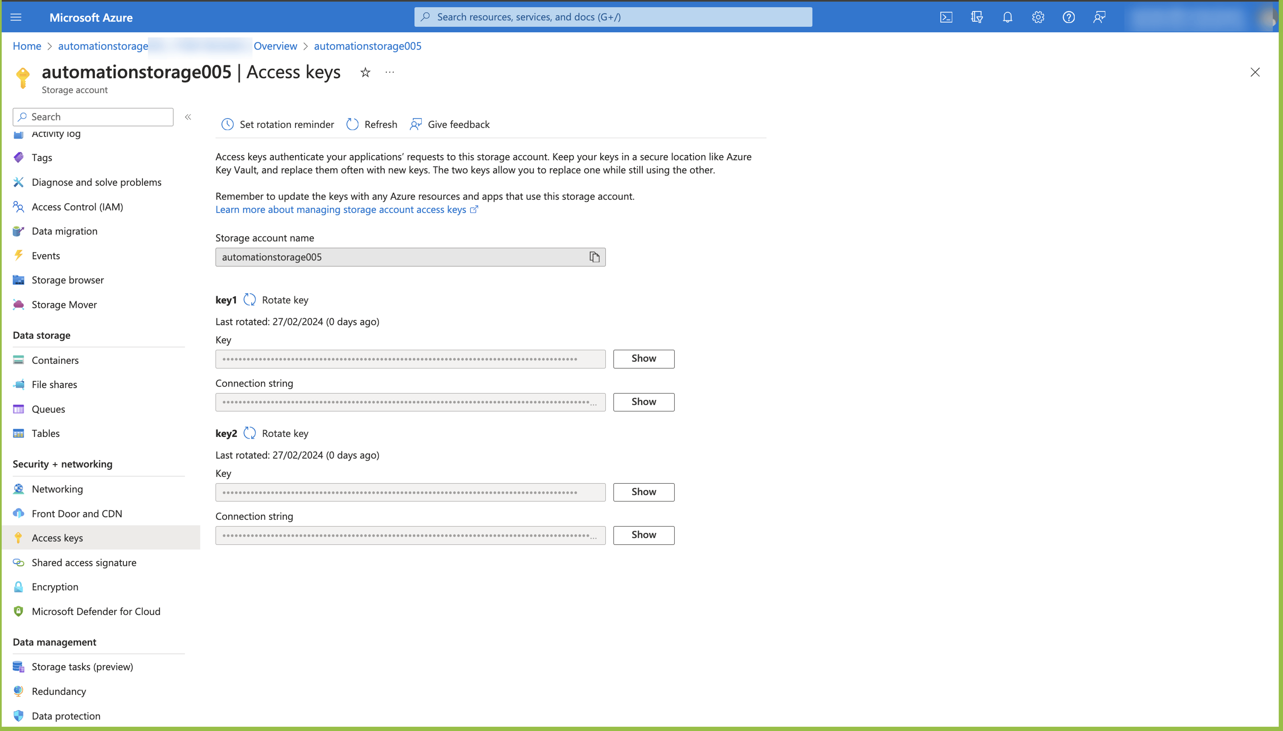Click the help question mark icon
Viewport: 1283px width, 731px height.
click(1068, 17)
